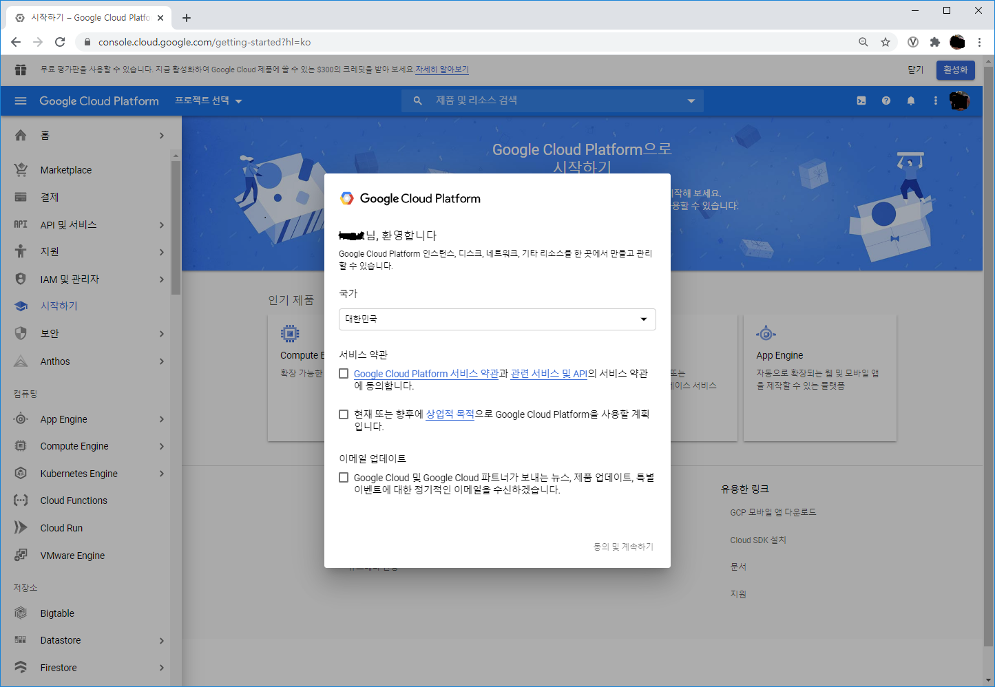Open the 프로젝트 선택 project selector

tap(208, 101)
